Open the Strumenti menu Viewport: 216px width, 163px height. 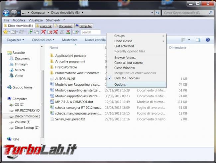53,20
